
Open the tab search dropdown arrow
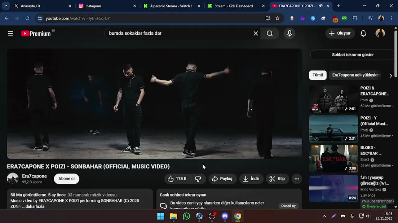pos(6,6)
